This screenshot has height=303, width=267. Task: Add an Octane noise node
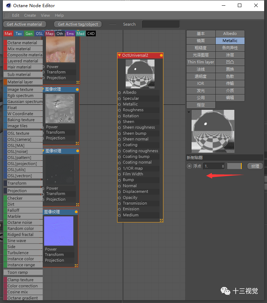pyautogui.click(x=23, y=222)
